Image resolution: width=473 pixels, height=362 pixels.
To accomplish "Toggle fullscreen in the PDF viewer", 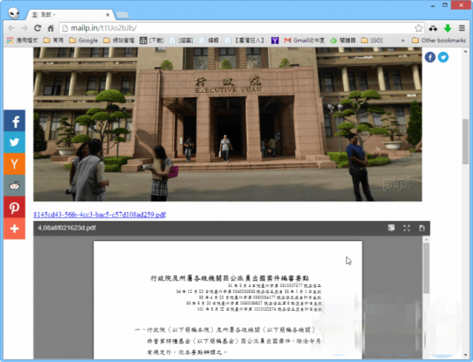I will coord(407,229).
